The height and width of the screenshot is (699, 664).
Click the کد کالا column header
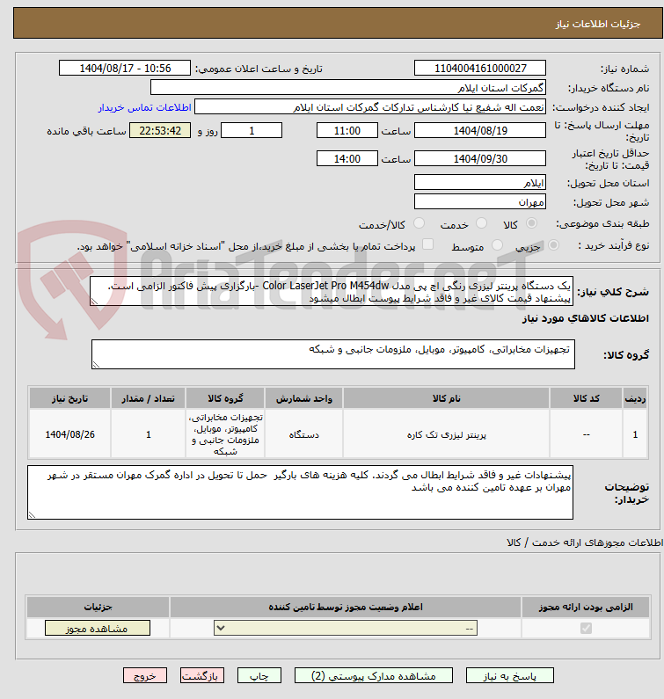pos(586,398)
